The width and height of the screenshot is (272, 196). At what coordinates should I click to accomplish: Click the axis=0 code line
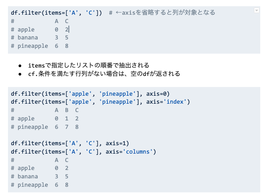click(x=90, y=94)
